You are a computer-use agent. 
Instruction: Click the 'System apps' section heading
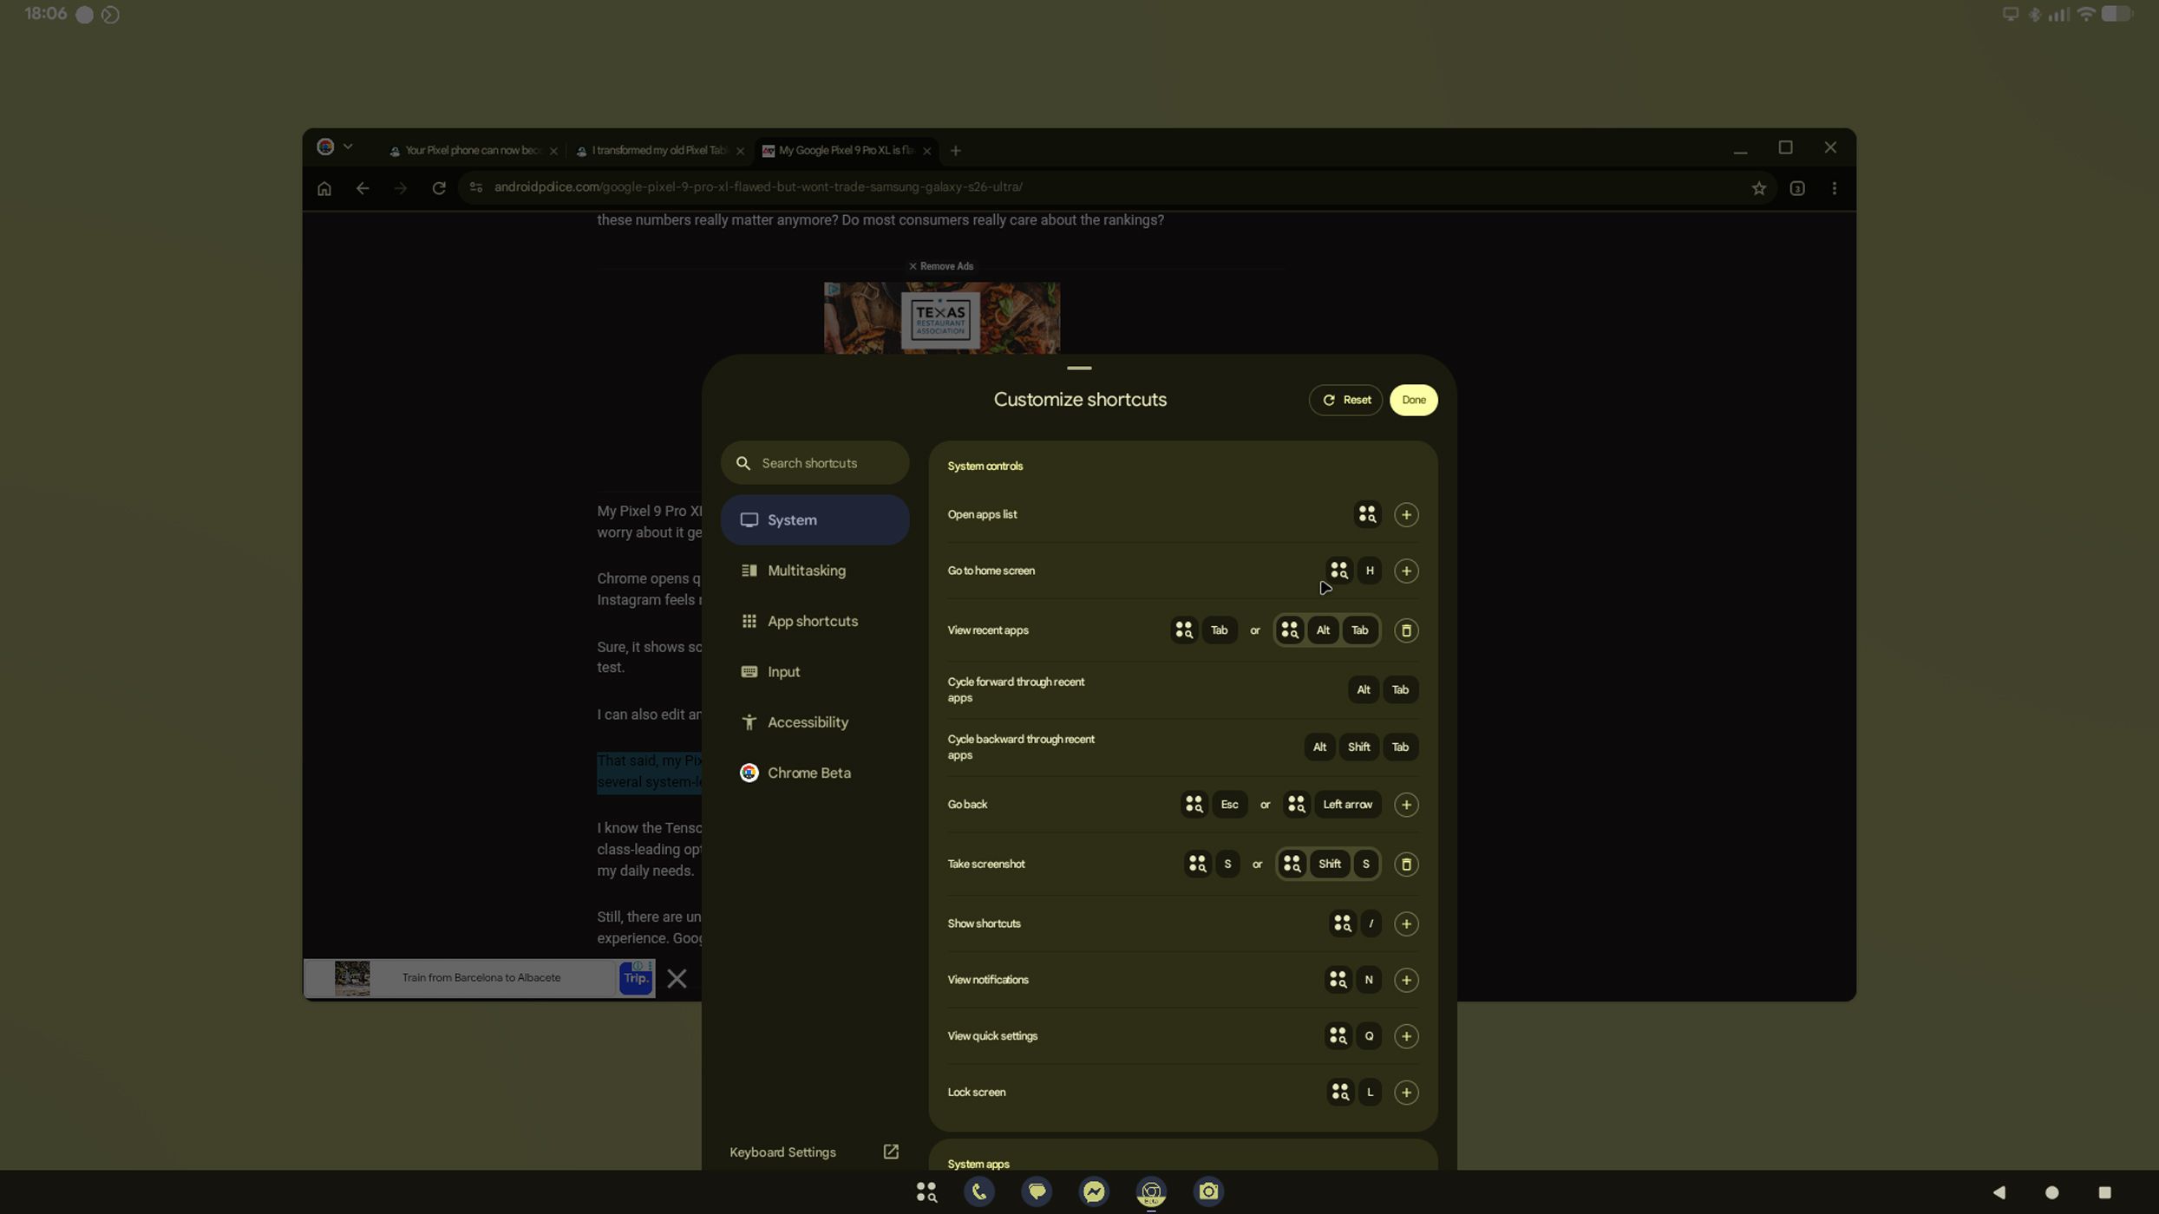[x=978, y=1165]
